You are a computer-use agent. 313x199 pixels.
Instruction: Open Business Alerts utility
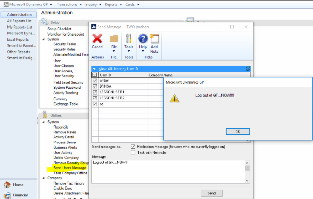click(x=65, y=147)
